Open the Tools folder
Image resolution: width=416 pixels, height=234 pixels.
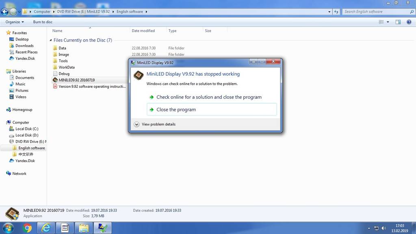pos(63,61)
